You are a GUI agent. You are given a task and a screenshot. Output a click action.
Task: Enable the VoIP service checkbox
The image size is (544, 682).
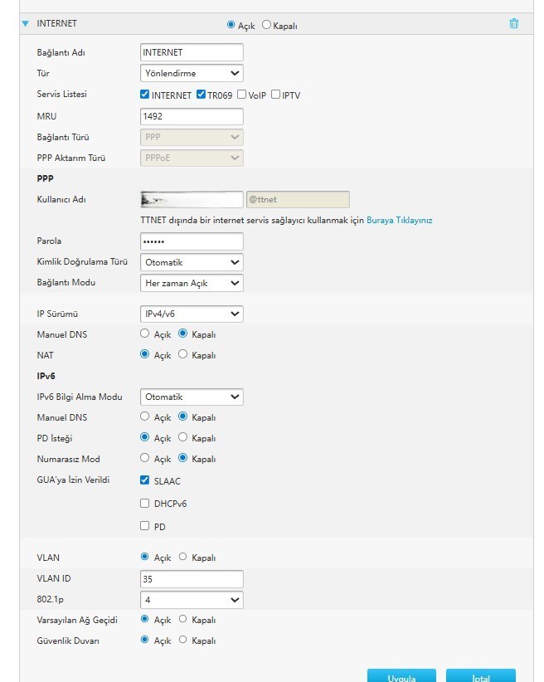click(x=241, y=95)
